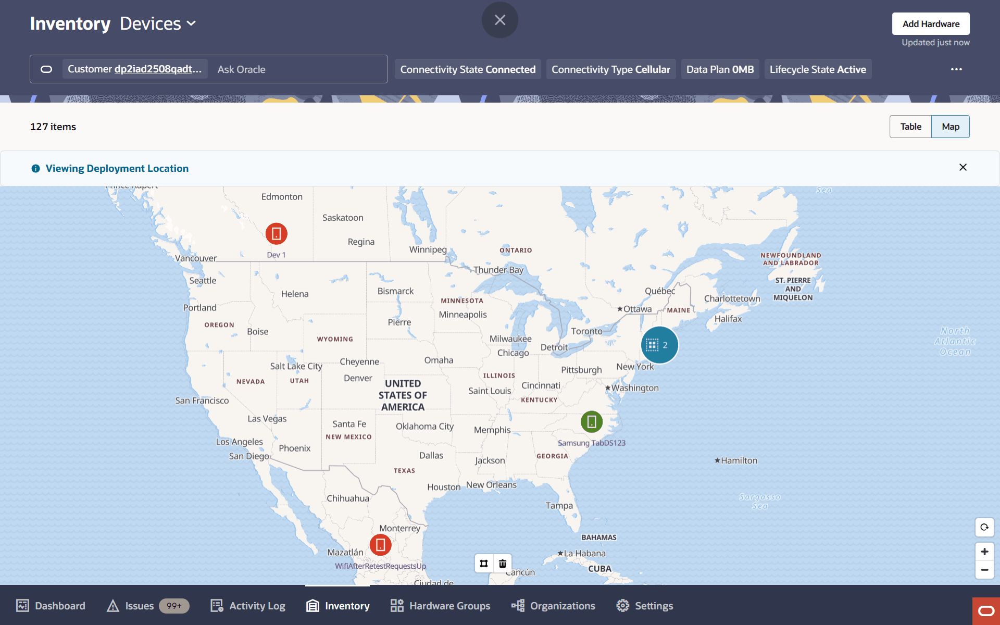The image size is (1000, 625).
Task: Dismiss the Viewing Deployment Location banner
Action: pyautogui.click(x=963, y=167)
